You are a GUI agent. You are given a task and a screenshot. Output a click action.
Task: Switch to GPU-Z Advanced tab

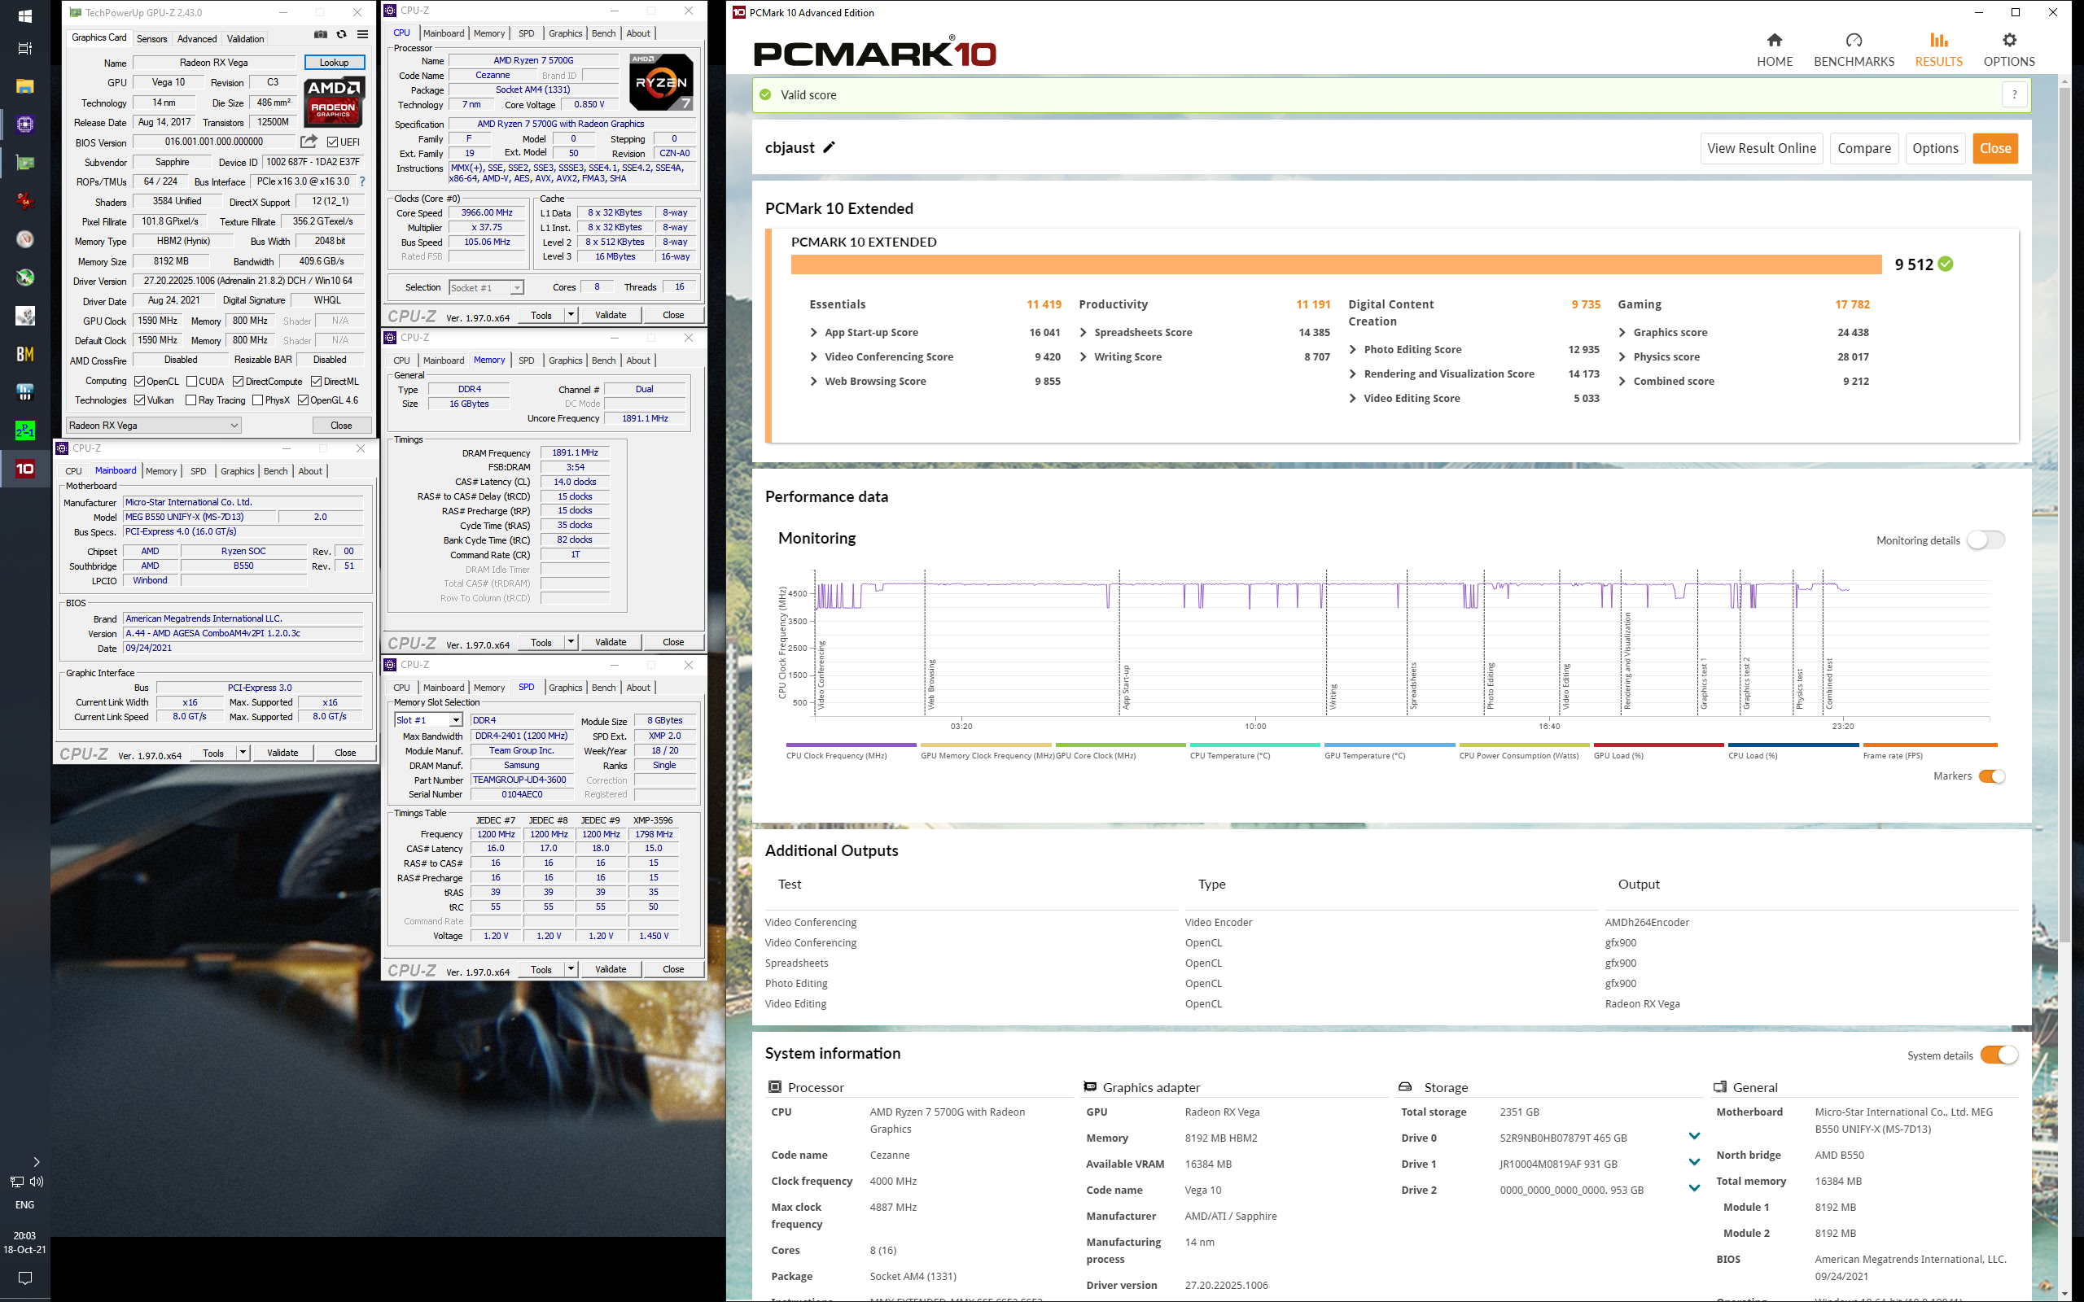pos(197,39)
